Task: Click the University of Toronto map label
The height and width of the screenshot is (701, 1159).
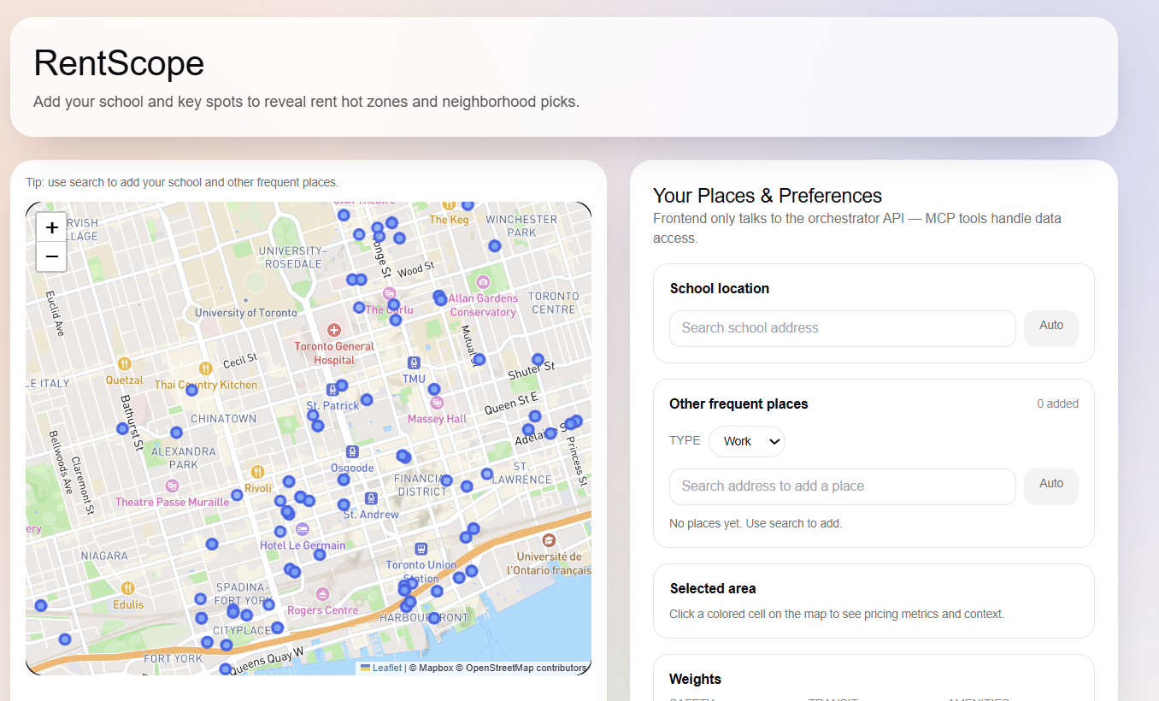Action: click(246, 313)
